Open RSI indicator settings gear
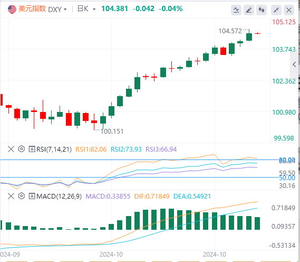The image size is (300, 262). (22, 149)
